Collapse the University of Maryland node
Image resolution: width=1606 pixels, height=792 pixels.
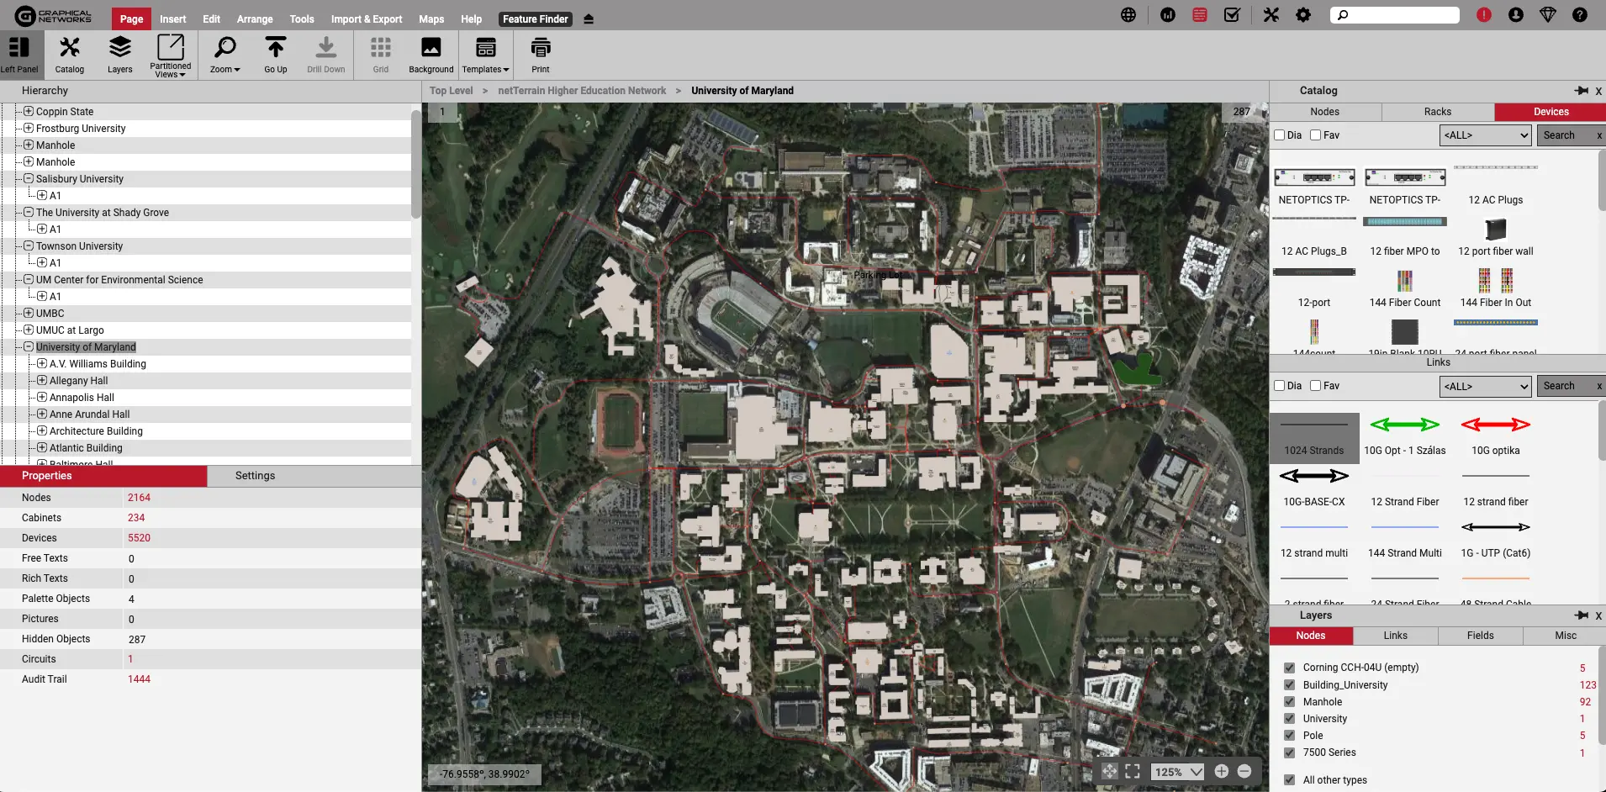[x=29, y=346]
